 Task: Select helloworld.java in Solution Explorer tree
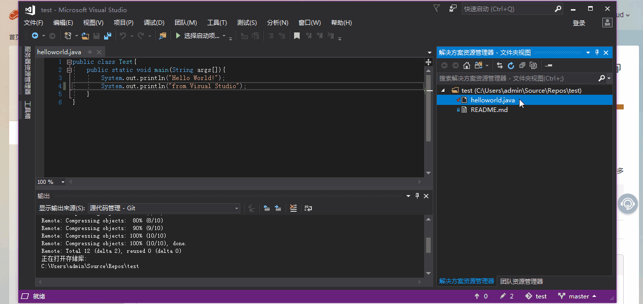click(x=525, y=100)
